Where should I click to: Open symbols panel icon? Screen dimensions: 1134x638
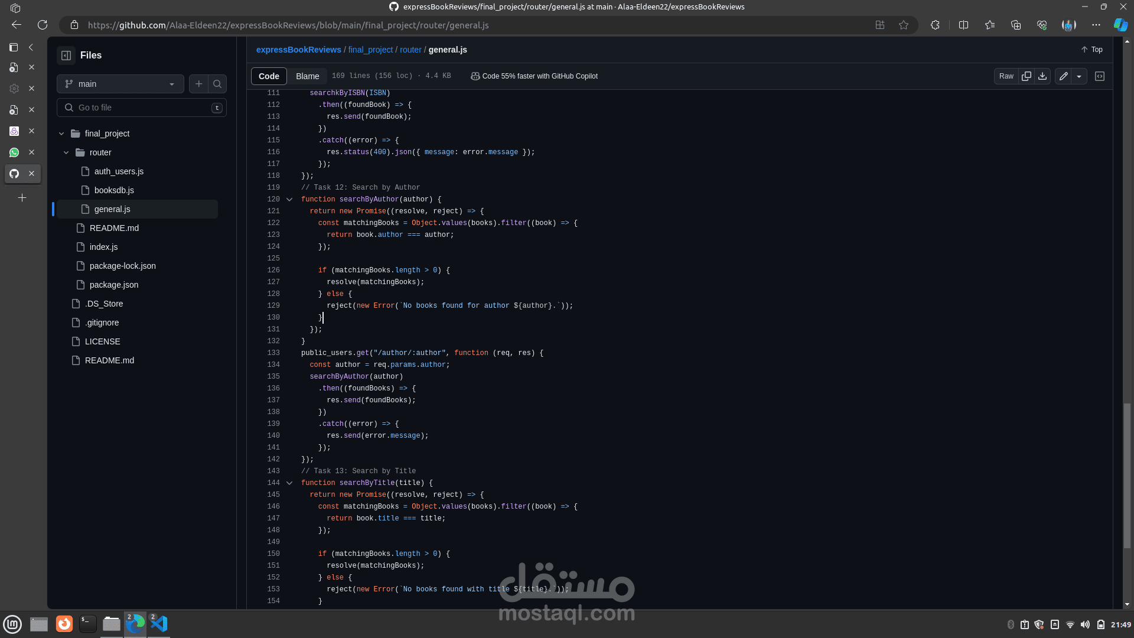(1100, 76)
